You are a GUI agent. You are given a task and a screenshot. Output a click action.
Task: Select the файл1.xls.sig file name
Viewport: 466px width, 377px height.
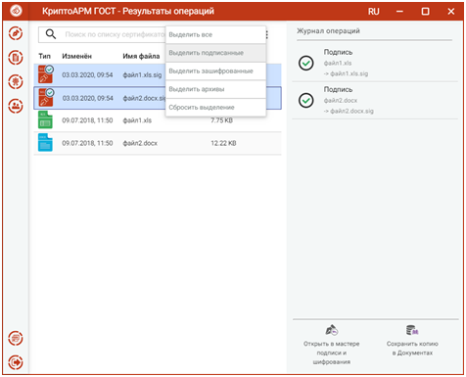click(x=142, y=75)
